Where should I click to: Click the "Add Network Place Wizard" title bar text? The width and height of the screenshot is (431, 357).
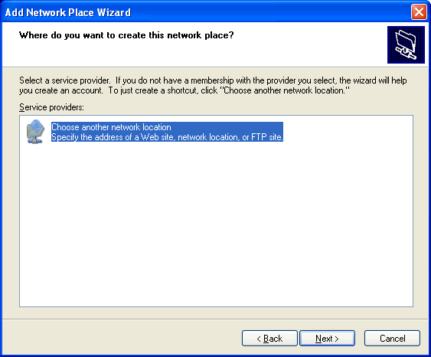(68, 12)
